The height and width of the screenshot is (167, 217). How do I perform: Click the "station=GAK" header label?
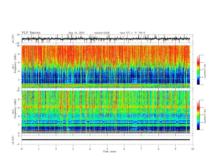pyautogui.click(x=102, y=33)
